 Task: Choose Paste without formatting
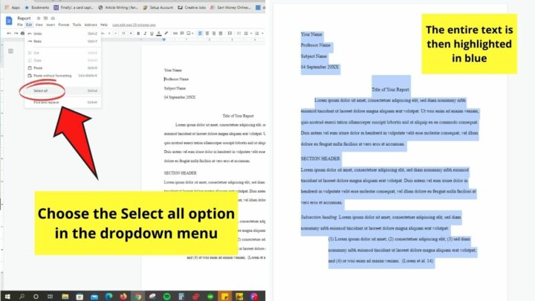(x=62, y=76)
